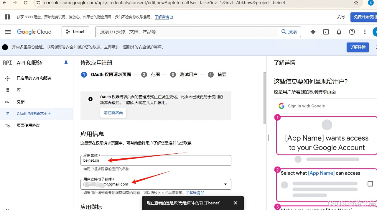Bookmark this page with the star icon
Screen dimensions: 377x210
pyautogui.click(x=356, y=3)
